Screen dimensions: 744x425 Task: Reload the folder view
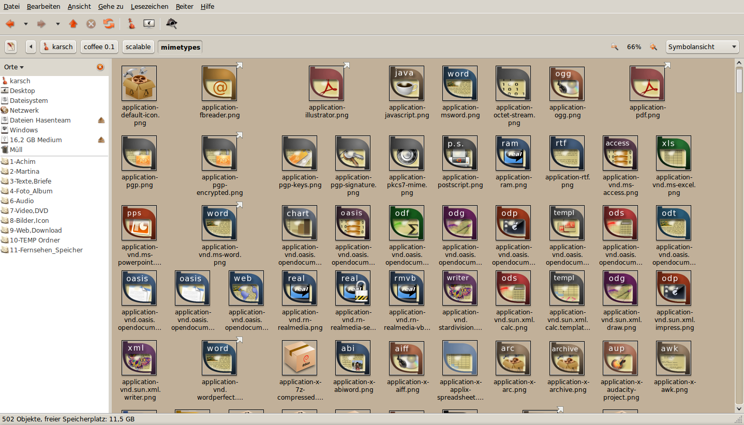[x=108, y=24]
